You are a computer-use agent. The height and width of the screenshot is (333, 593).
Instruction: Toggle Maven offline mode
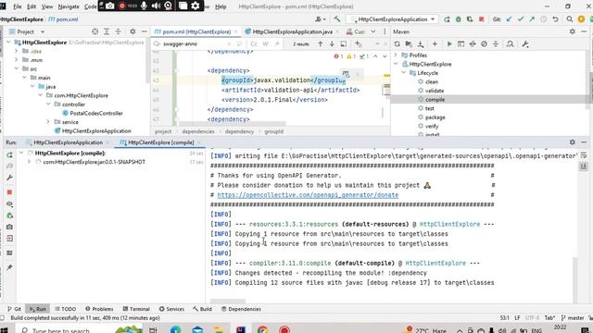(x=473, y=44)
